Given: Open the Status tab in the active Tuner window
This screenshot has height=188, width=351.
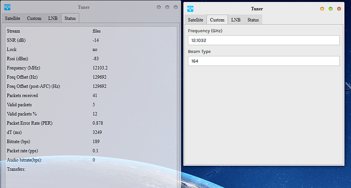Looking at the screenshot, I should pos(253,20).
